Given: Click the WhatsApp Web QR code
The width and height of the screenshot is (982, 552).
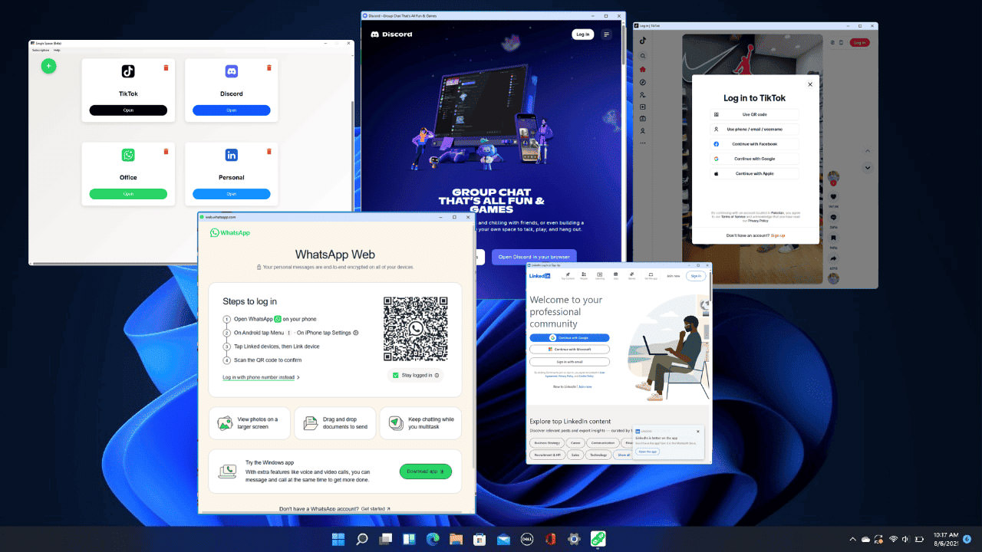Looking at the screenshot, I should (415, 328).
